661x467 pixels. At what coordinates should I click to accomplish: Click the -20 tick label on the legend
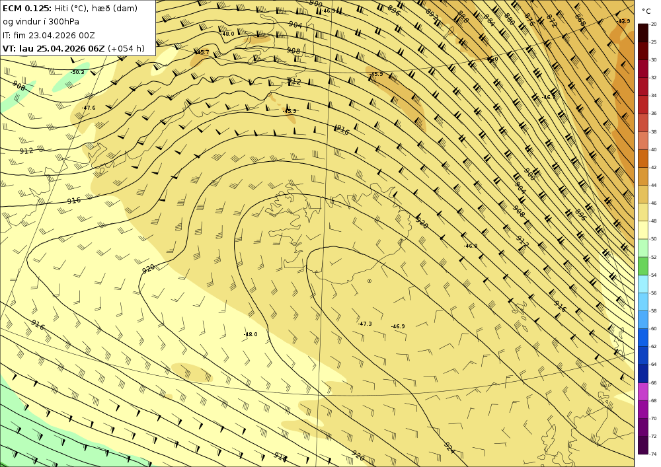653,24
